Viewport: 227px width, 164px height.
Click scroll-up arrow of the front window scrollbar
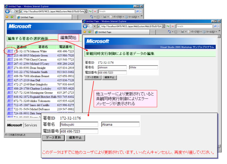pyautogui.click(x=219, y=36)
